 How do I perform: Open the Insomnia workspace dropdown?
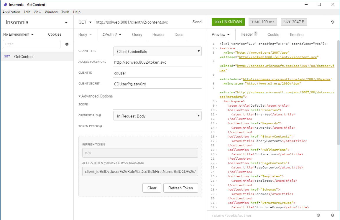[66, 23]
